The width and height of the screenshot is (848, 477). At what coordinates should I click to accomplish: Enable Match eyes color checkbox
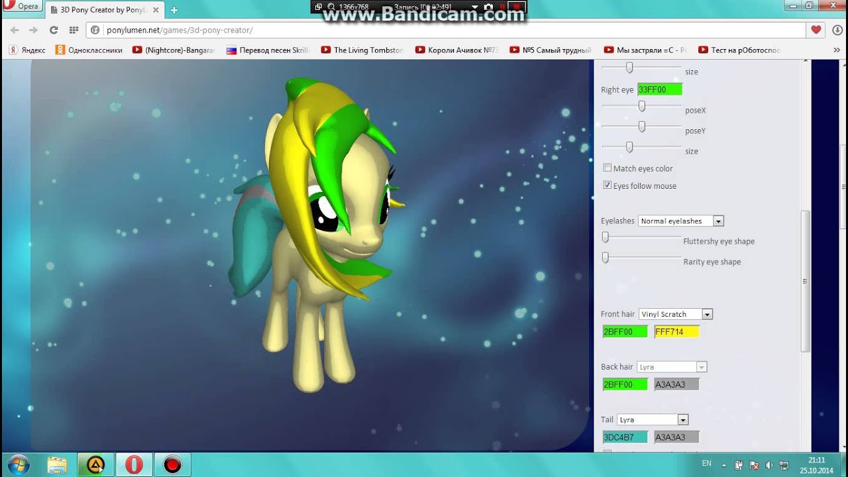[608, 168]
